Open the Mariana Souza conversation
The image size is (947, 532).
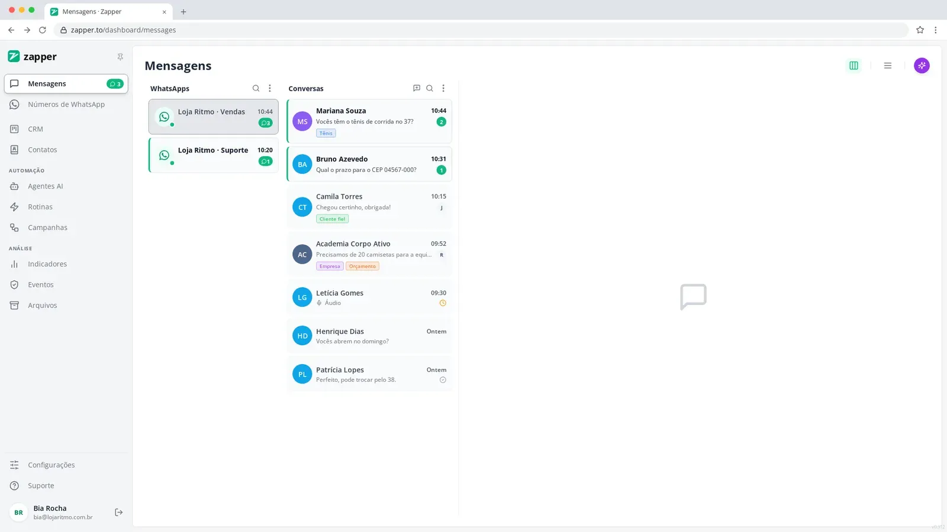tap(369, 121)
